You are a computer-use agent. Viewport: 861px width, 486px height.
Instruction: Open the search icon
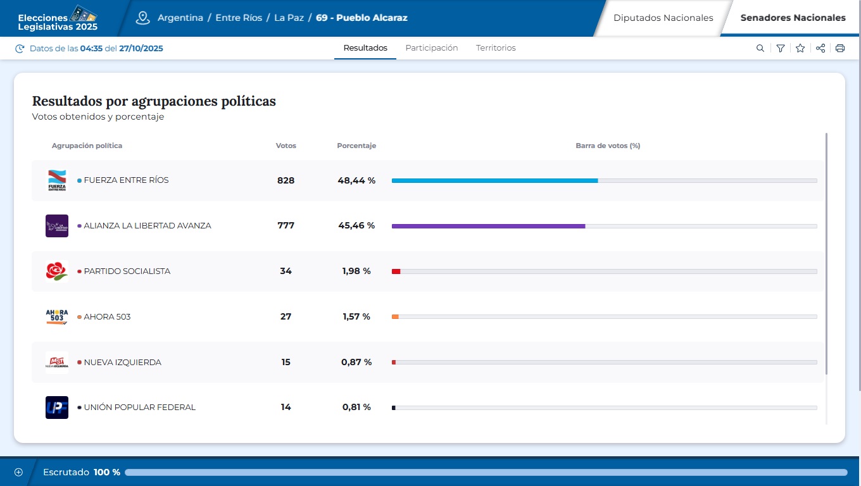pyautogui.click(x=760, y=47)
